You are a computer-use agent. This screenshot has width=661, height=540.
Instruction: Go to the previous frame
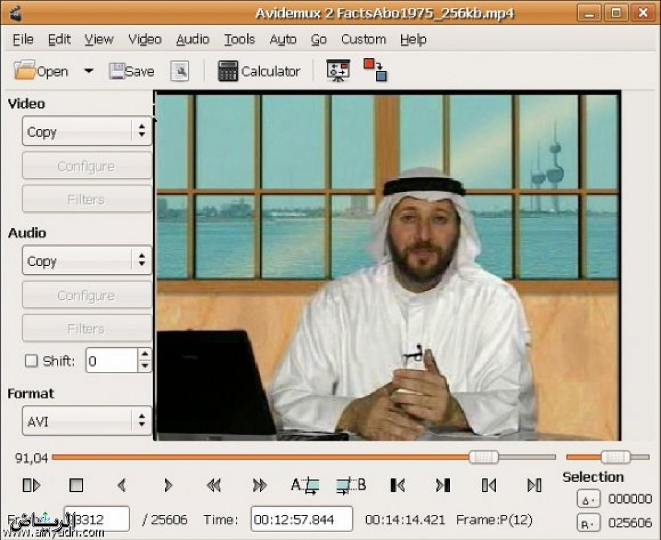pyautogui.click(x=122, y=486)
